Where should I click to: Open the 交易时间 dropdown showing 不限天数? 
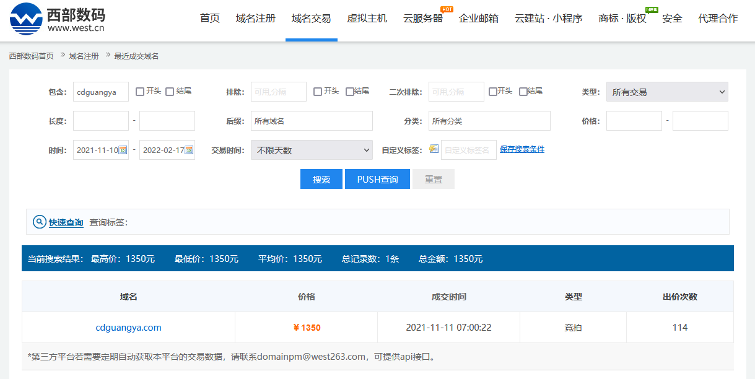tap(311, 150)
